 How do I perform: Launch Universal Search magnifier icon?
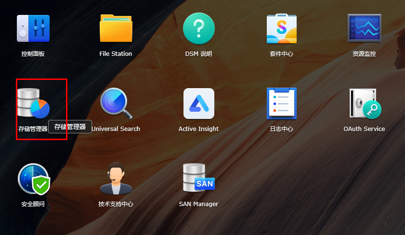click(116, 104)
